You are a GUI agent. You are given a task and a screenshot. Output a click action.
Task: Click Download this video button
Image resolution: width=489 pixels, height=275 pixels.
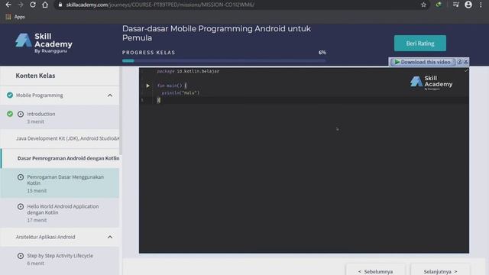tap(423, 62)
